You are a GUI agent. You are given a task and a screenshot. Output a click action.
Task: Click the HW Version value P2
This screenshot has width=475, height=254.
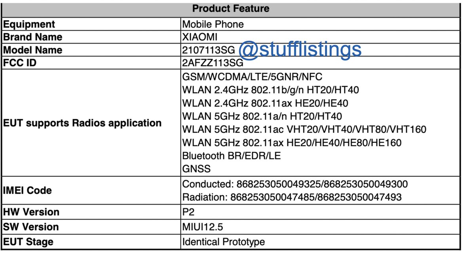click(188, 212)
